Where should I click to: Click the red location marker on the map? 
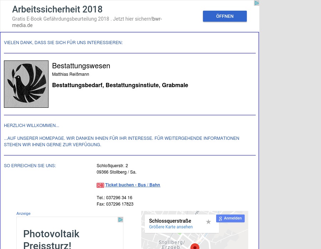point(195,246)
